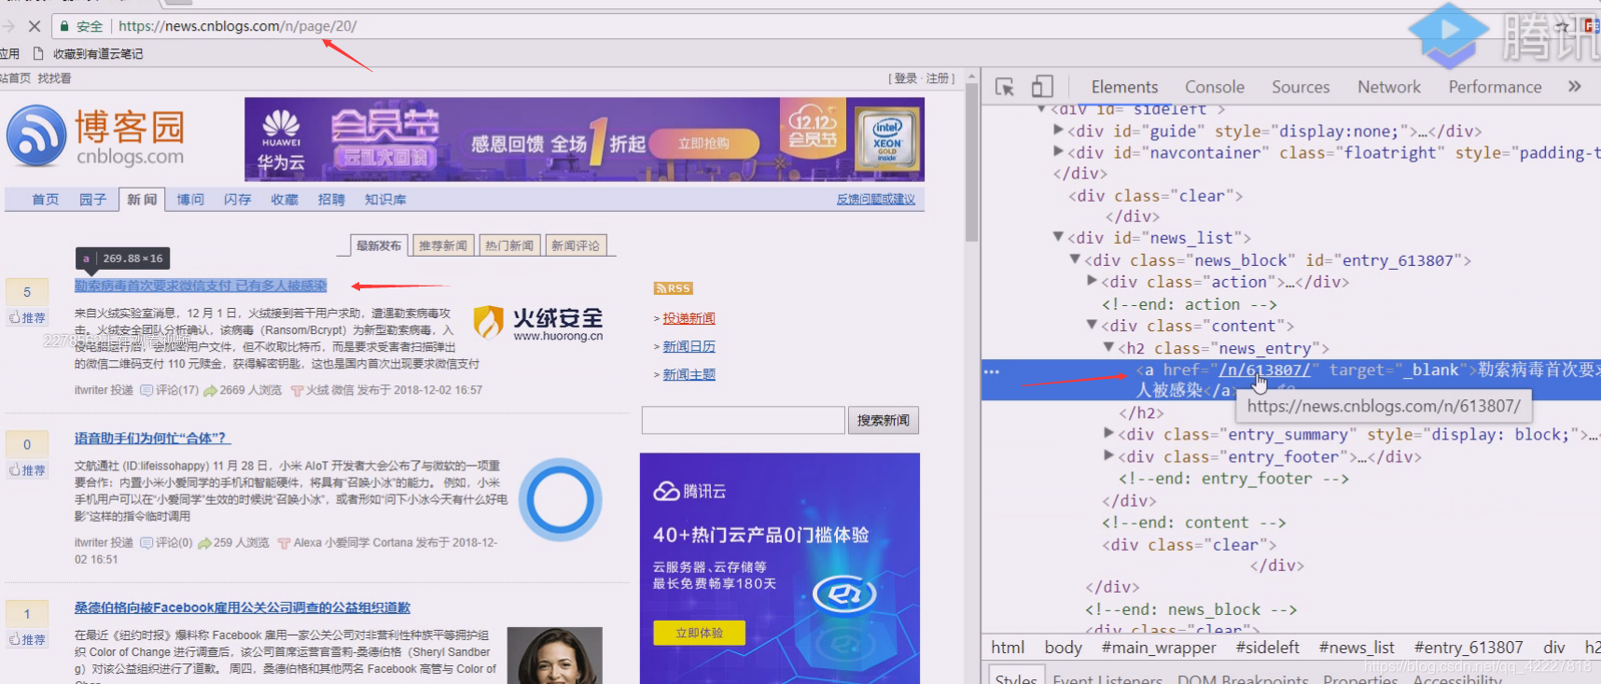Click the secure lock icon in address bar
This screenshot has height=684, width=1601.
[64, 26]
